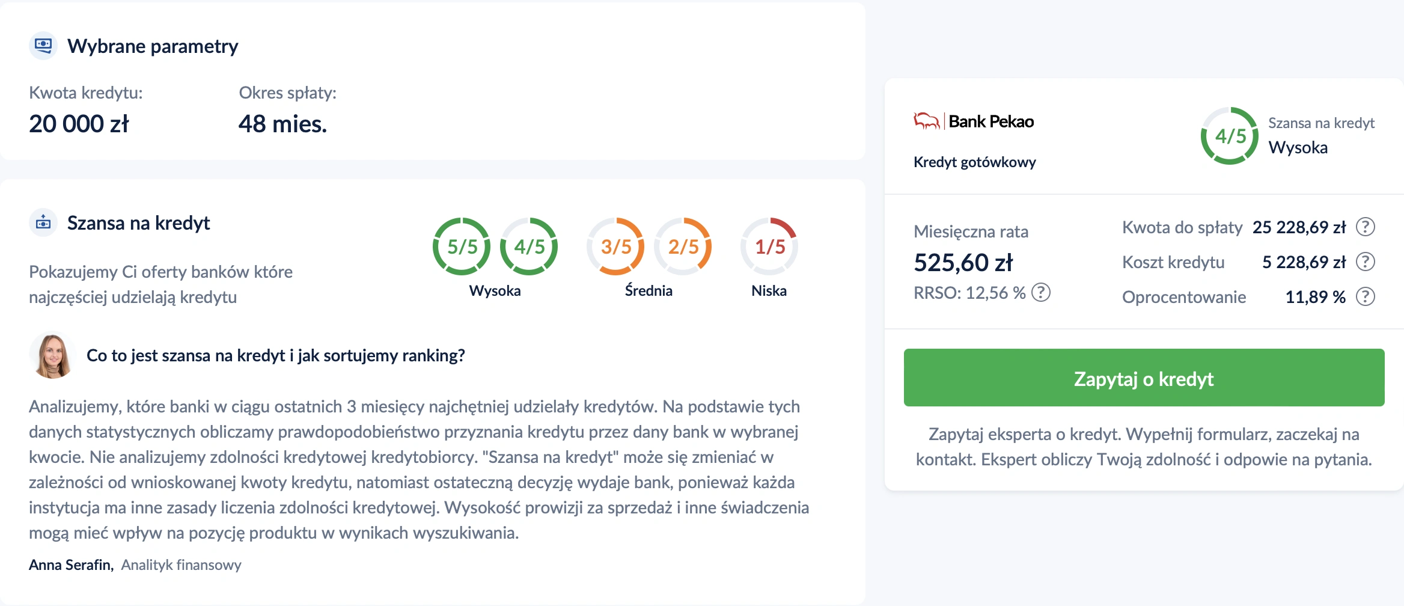Open the Kwota do spłaty help icon
The width and height of the screenshot is (1404, 606).
1366,227
